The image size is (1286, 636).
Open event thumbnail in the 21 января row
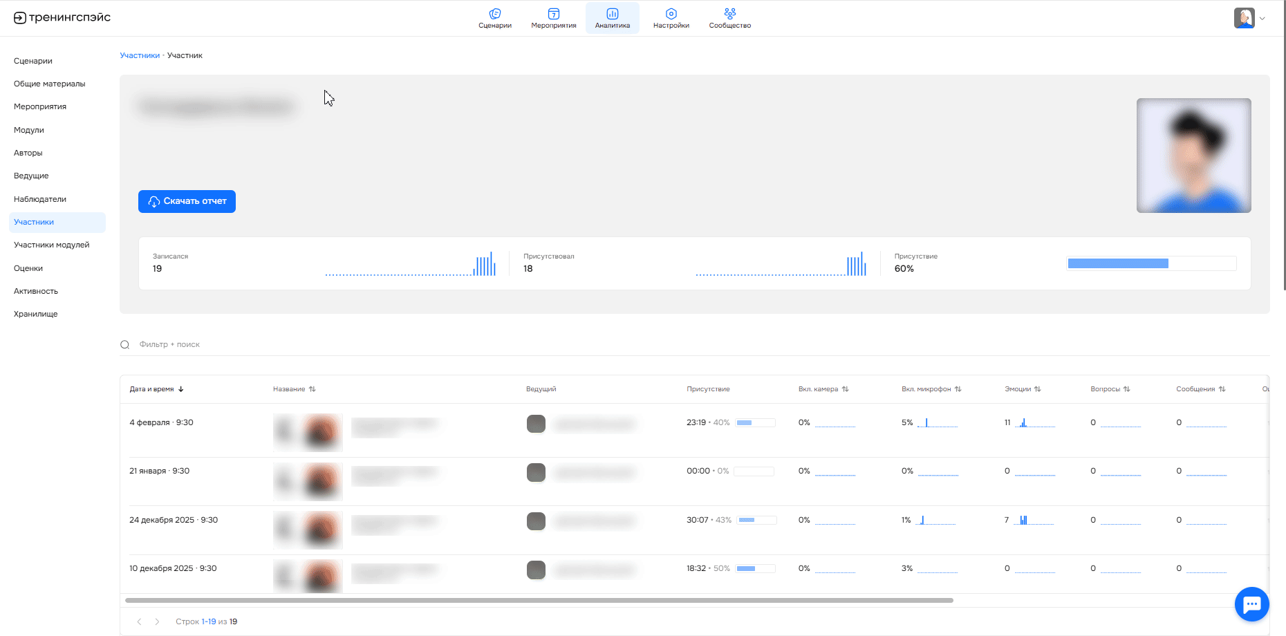[308, 481]
